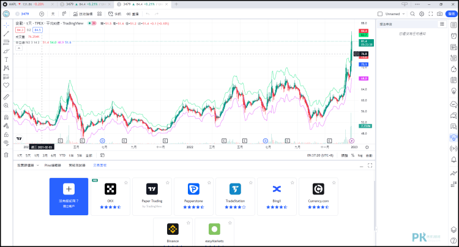The width and height of the screenshot is (459, 247).
Task: Switch to the trading panel tab
Action: [100, 166]
